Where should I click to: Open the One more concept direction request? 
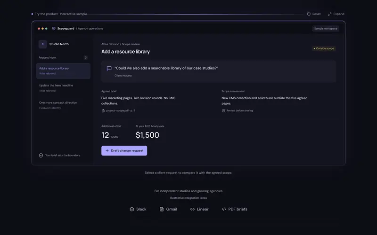[x=63, y=105]
